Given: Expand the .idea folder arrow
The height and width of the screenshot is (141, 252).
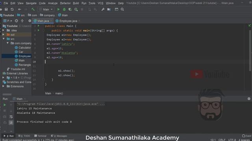Looking at the screenshot, I should coord(4,30).
